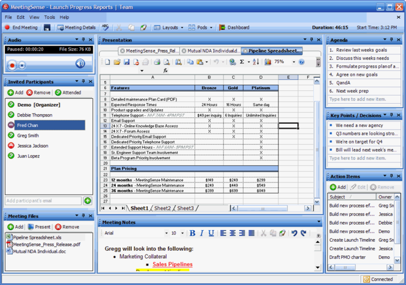The width and height of the screenshot is (406, 285).
Task: Click the sort ascending A-Z icon
Action: tap(256, 62)
